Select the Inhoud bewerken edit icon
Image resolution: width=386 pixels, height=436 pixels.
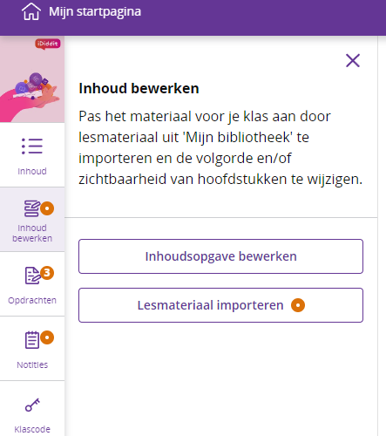31,208
